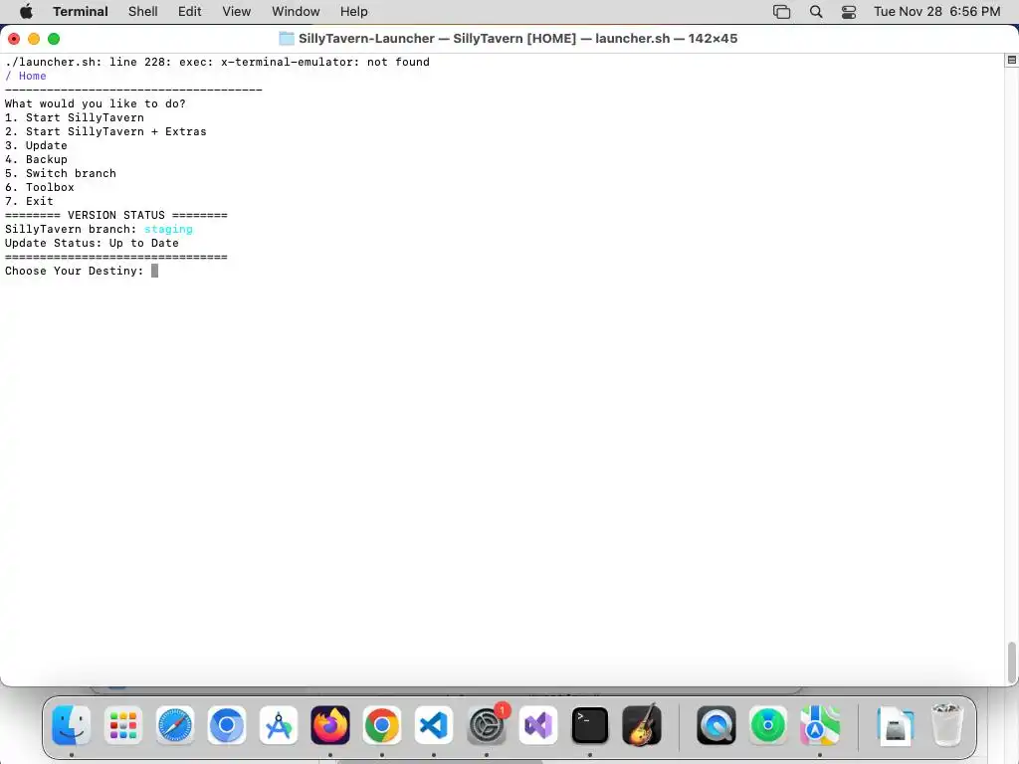Open Chromium from the Dock
The width and height of the screenshot is (1019, 764).
[227, 725]
